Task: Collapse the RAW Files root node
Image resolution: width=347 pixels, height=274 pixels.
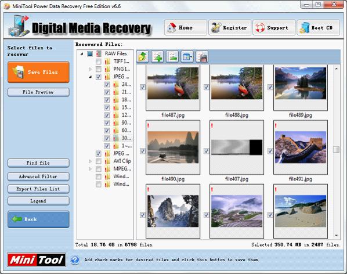Action: click(x=82, y=54)
